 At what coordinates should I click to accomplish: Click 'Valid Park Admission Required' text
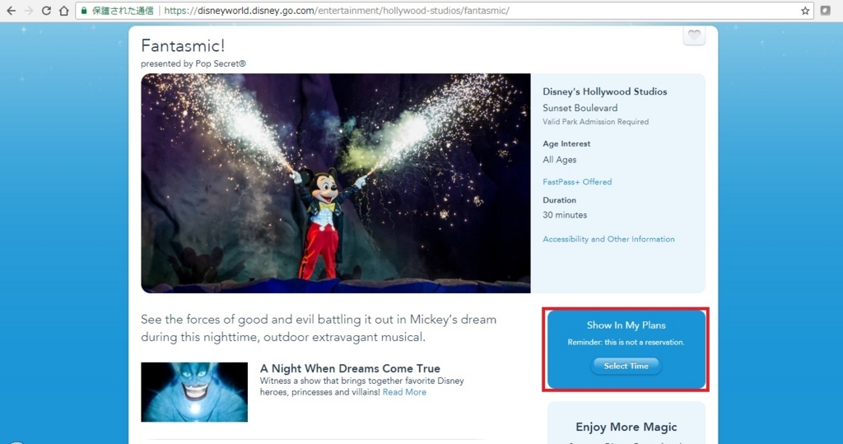pyautogui.click(x=596, y=122)
